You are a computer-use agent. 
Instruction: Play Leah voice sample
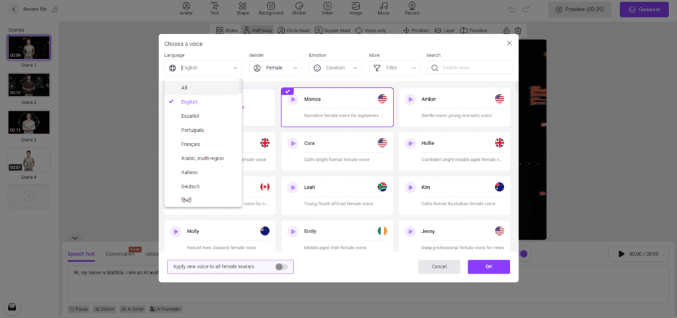click(293, 187)
